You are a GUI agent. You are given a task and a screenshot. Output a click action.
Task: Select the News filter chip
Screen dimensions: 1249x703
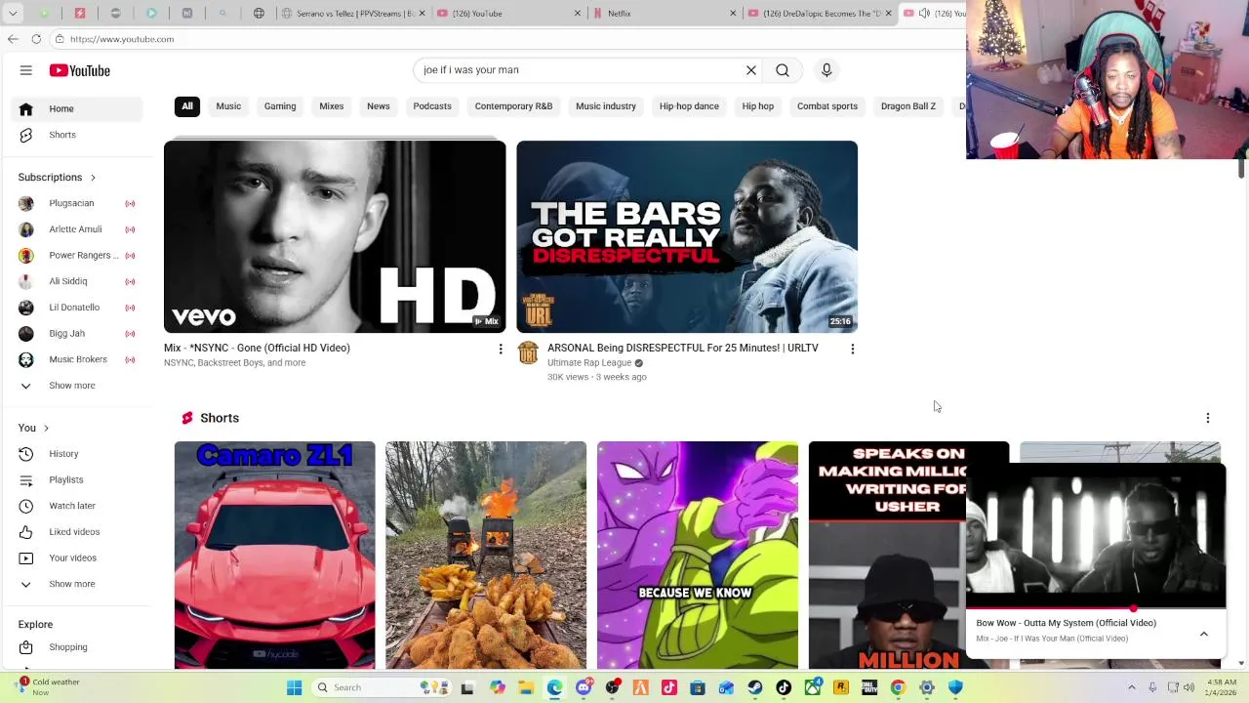[x=379, y=106]
